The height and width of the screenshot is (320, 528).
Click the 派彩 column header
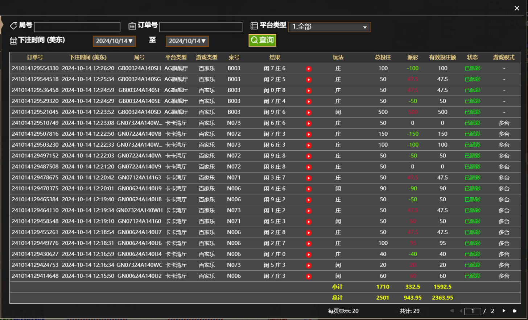(412, 57)
